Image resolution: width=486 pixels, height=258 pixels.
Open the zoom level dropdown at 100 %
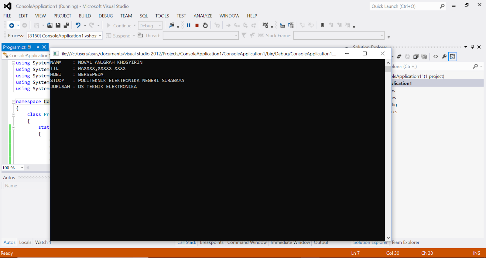(22, 168)
